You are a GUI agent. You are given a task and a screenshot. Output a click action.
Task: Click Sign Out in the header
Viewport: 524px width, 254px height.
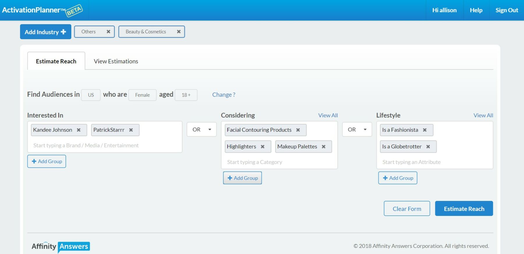pyautogui.click(x=507, y=10)
